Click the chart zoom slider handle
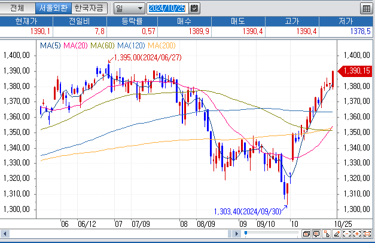Screen dimensions: 375x243 click(246, 233)
